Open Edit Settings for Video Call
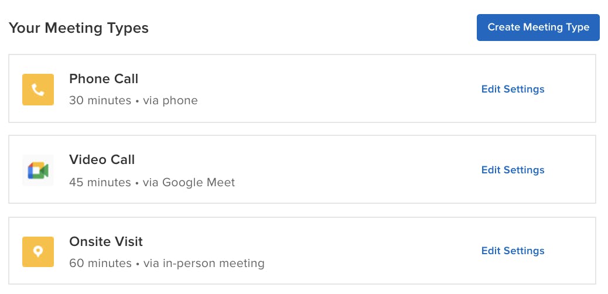Screen dimensions: 608x294 pos(513,170)
